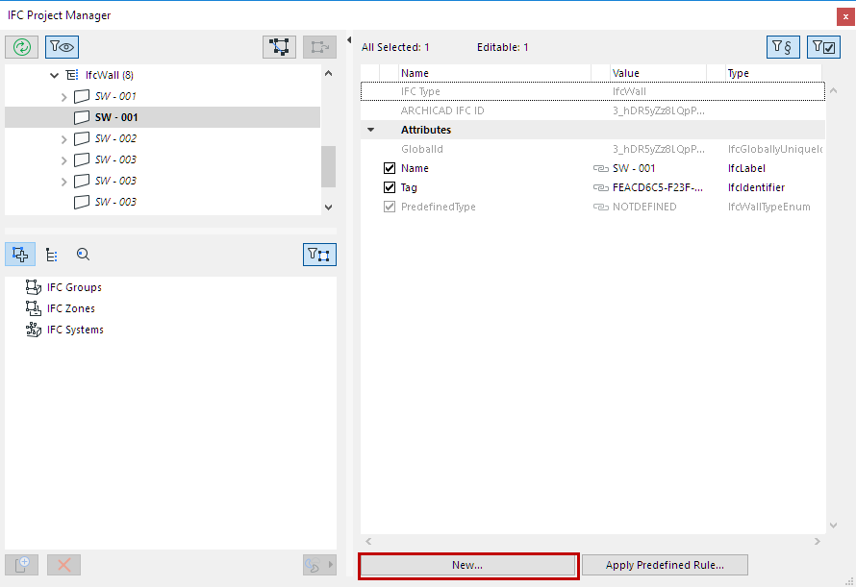This screenshot has width=856, height=587.
Task: Click the Value column header
Action: coord(658,73)
